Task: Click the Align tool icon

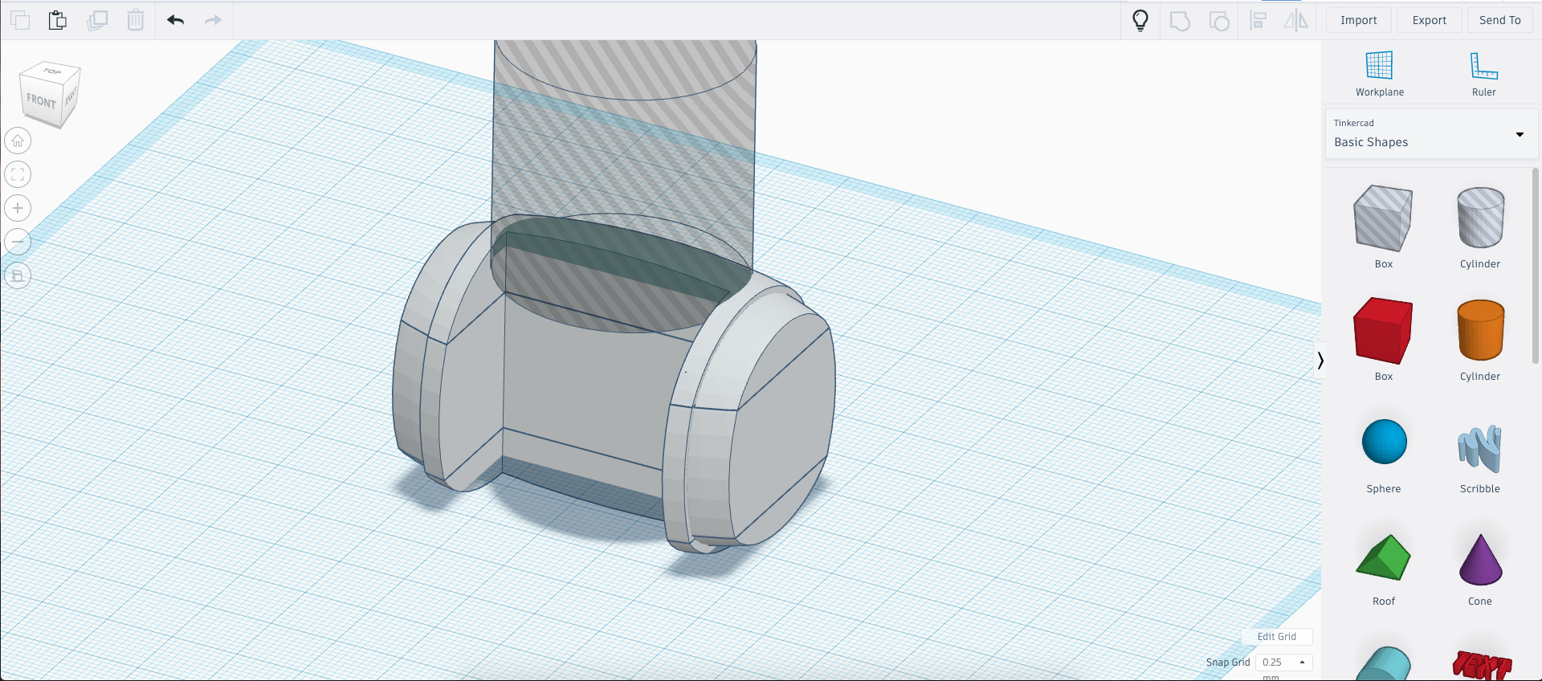Action: click(x=1258, y=20)
